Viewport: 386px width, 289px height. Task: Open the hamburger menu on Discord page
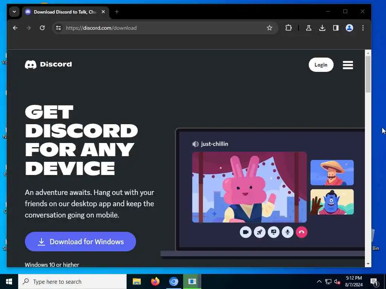point(348,65)
